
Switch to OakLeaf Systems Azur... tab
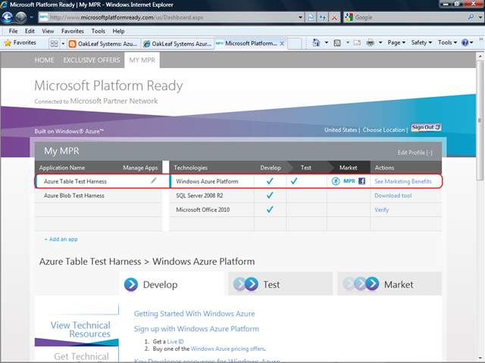[x=177, y=44]
